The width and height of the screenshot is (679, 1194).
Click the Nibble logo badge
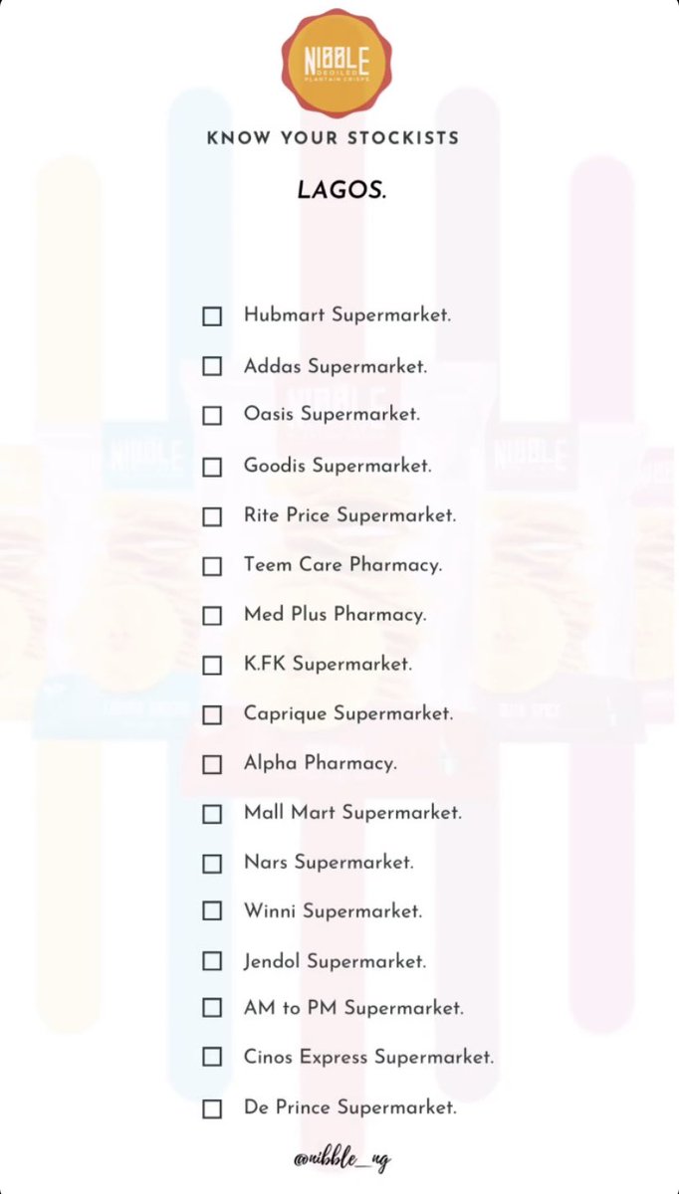click(x=339, y=62)
